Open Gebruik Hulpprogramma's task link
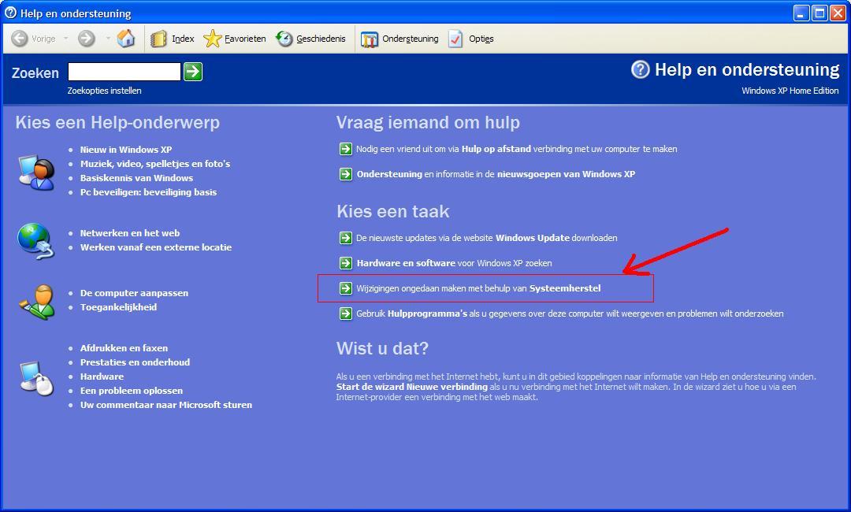851x512 pixels. (570, 314)
